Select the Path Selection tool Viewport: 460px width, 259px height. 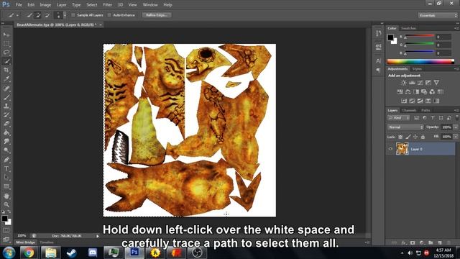coord(6,178)
